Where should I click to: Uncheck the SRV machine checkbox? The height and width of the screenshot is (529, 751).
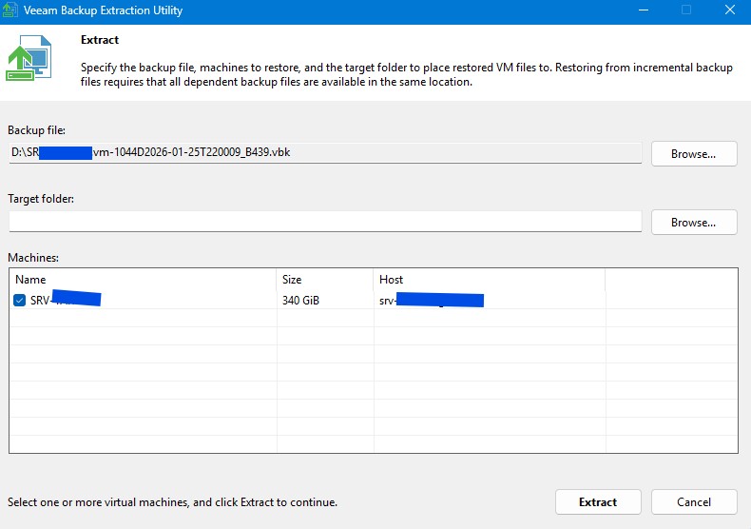[x=20, y=301]
